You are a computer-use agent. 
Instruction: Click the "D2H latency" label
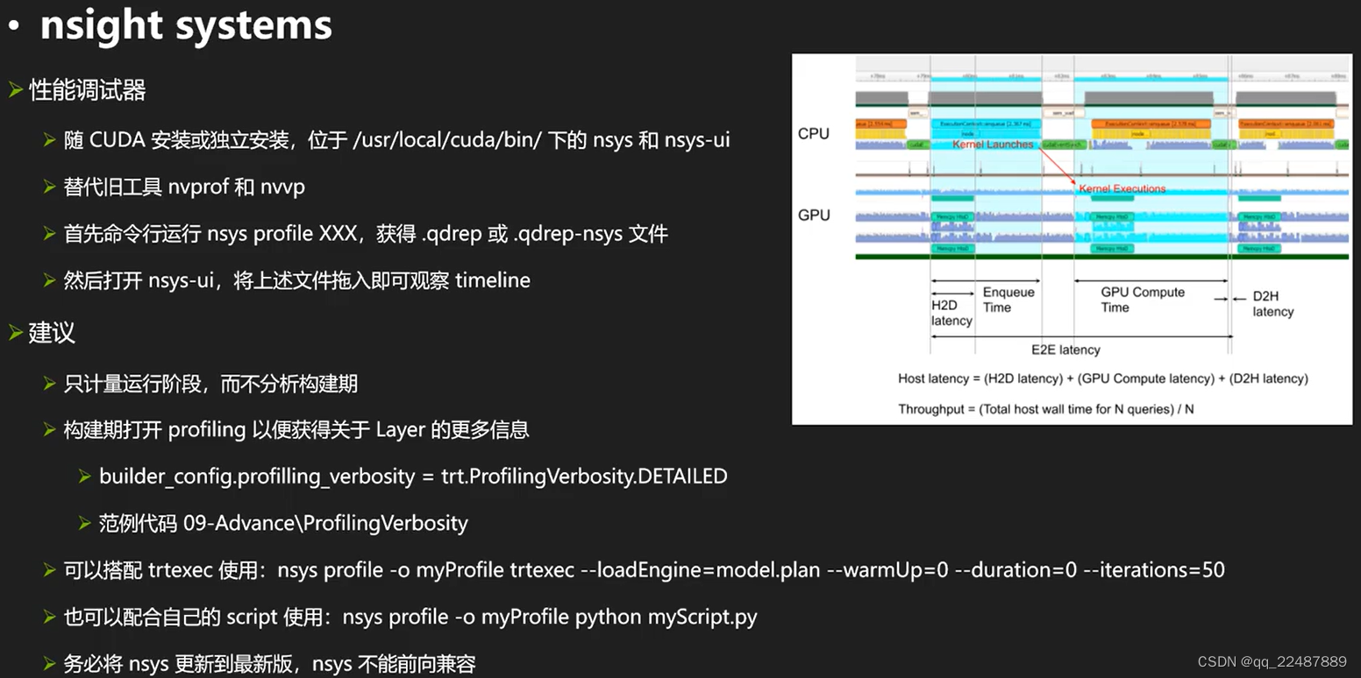click(1272, 304)
